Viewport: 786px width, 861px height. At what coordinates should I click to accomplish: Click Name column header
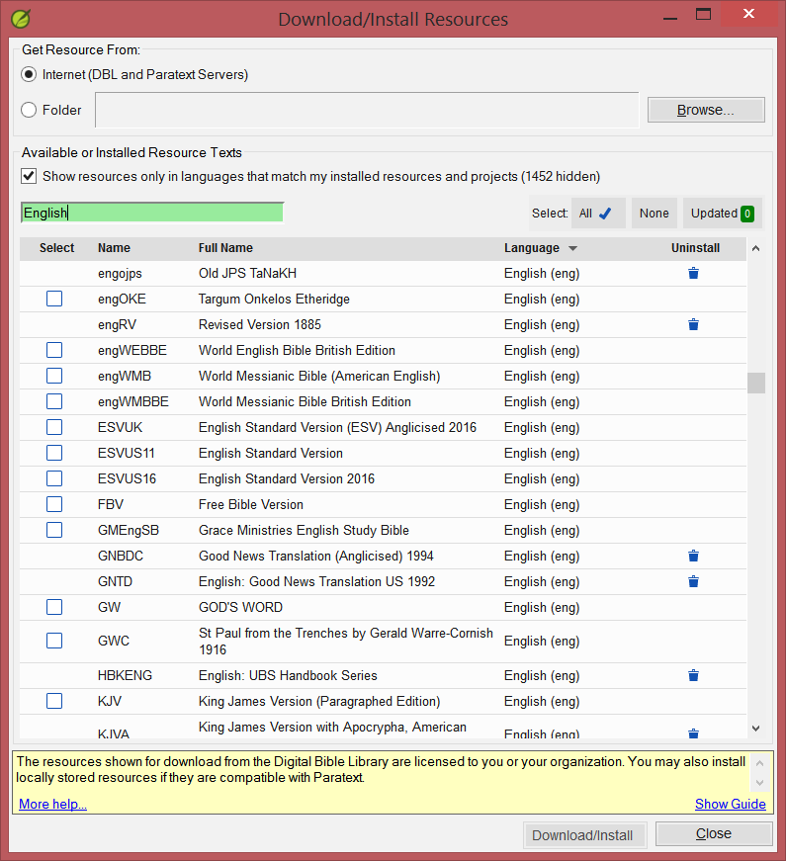pyautogui.click(x=114, y=248)
